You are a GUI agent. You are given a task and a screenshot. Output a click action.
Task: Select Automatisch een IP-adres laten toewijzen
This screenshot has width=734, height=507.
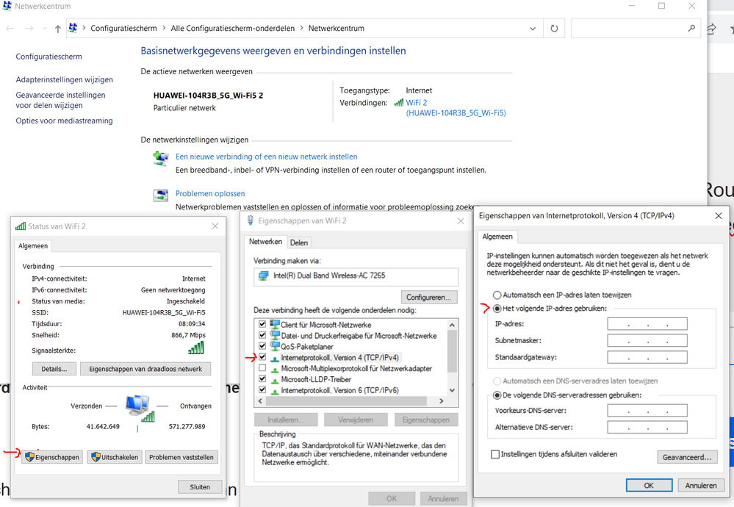[x=497, y=295]
